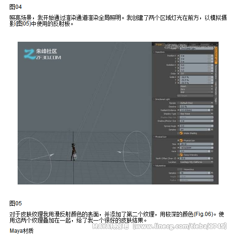
Task: Open the Radiant Exitance preset arrow
Action: point(212,110)
